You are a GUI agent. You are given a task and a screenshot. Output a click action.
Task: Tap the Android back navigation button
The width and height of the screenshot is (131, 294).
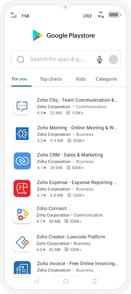[x=37, y=281]
